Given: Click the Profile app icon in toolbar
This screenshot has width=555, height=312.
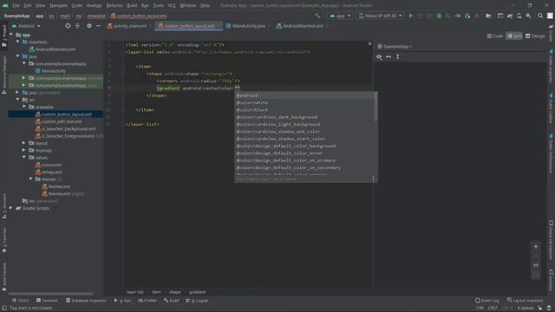Looking at the screenshot, I should [x=458, y=16].
